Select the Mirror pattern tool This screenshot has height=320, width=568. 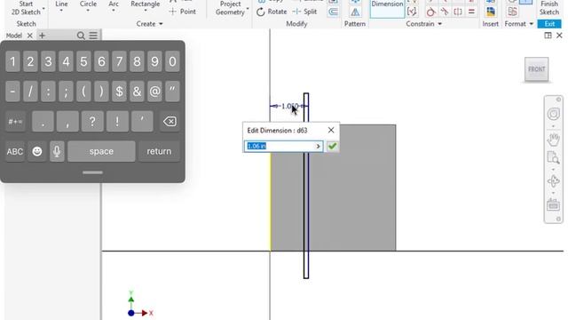click(355, 12)
